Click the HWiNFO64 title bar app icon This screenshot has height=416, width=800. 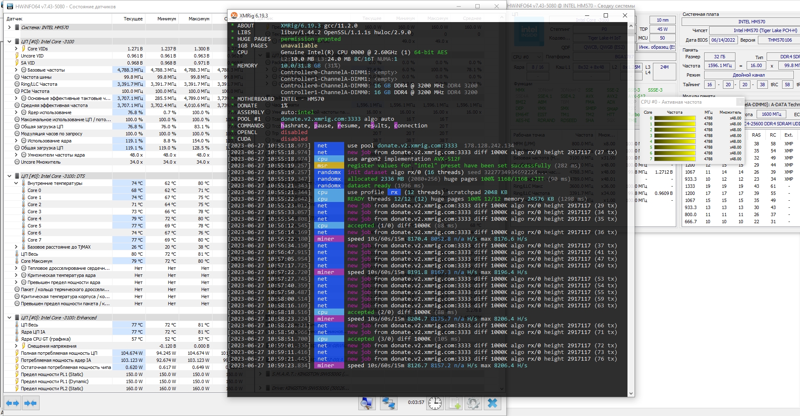[10, 6]
